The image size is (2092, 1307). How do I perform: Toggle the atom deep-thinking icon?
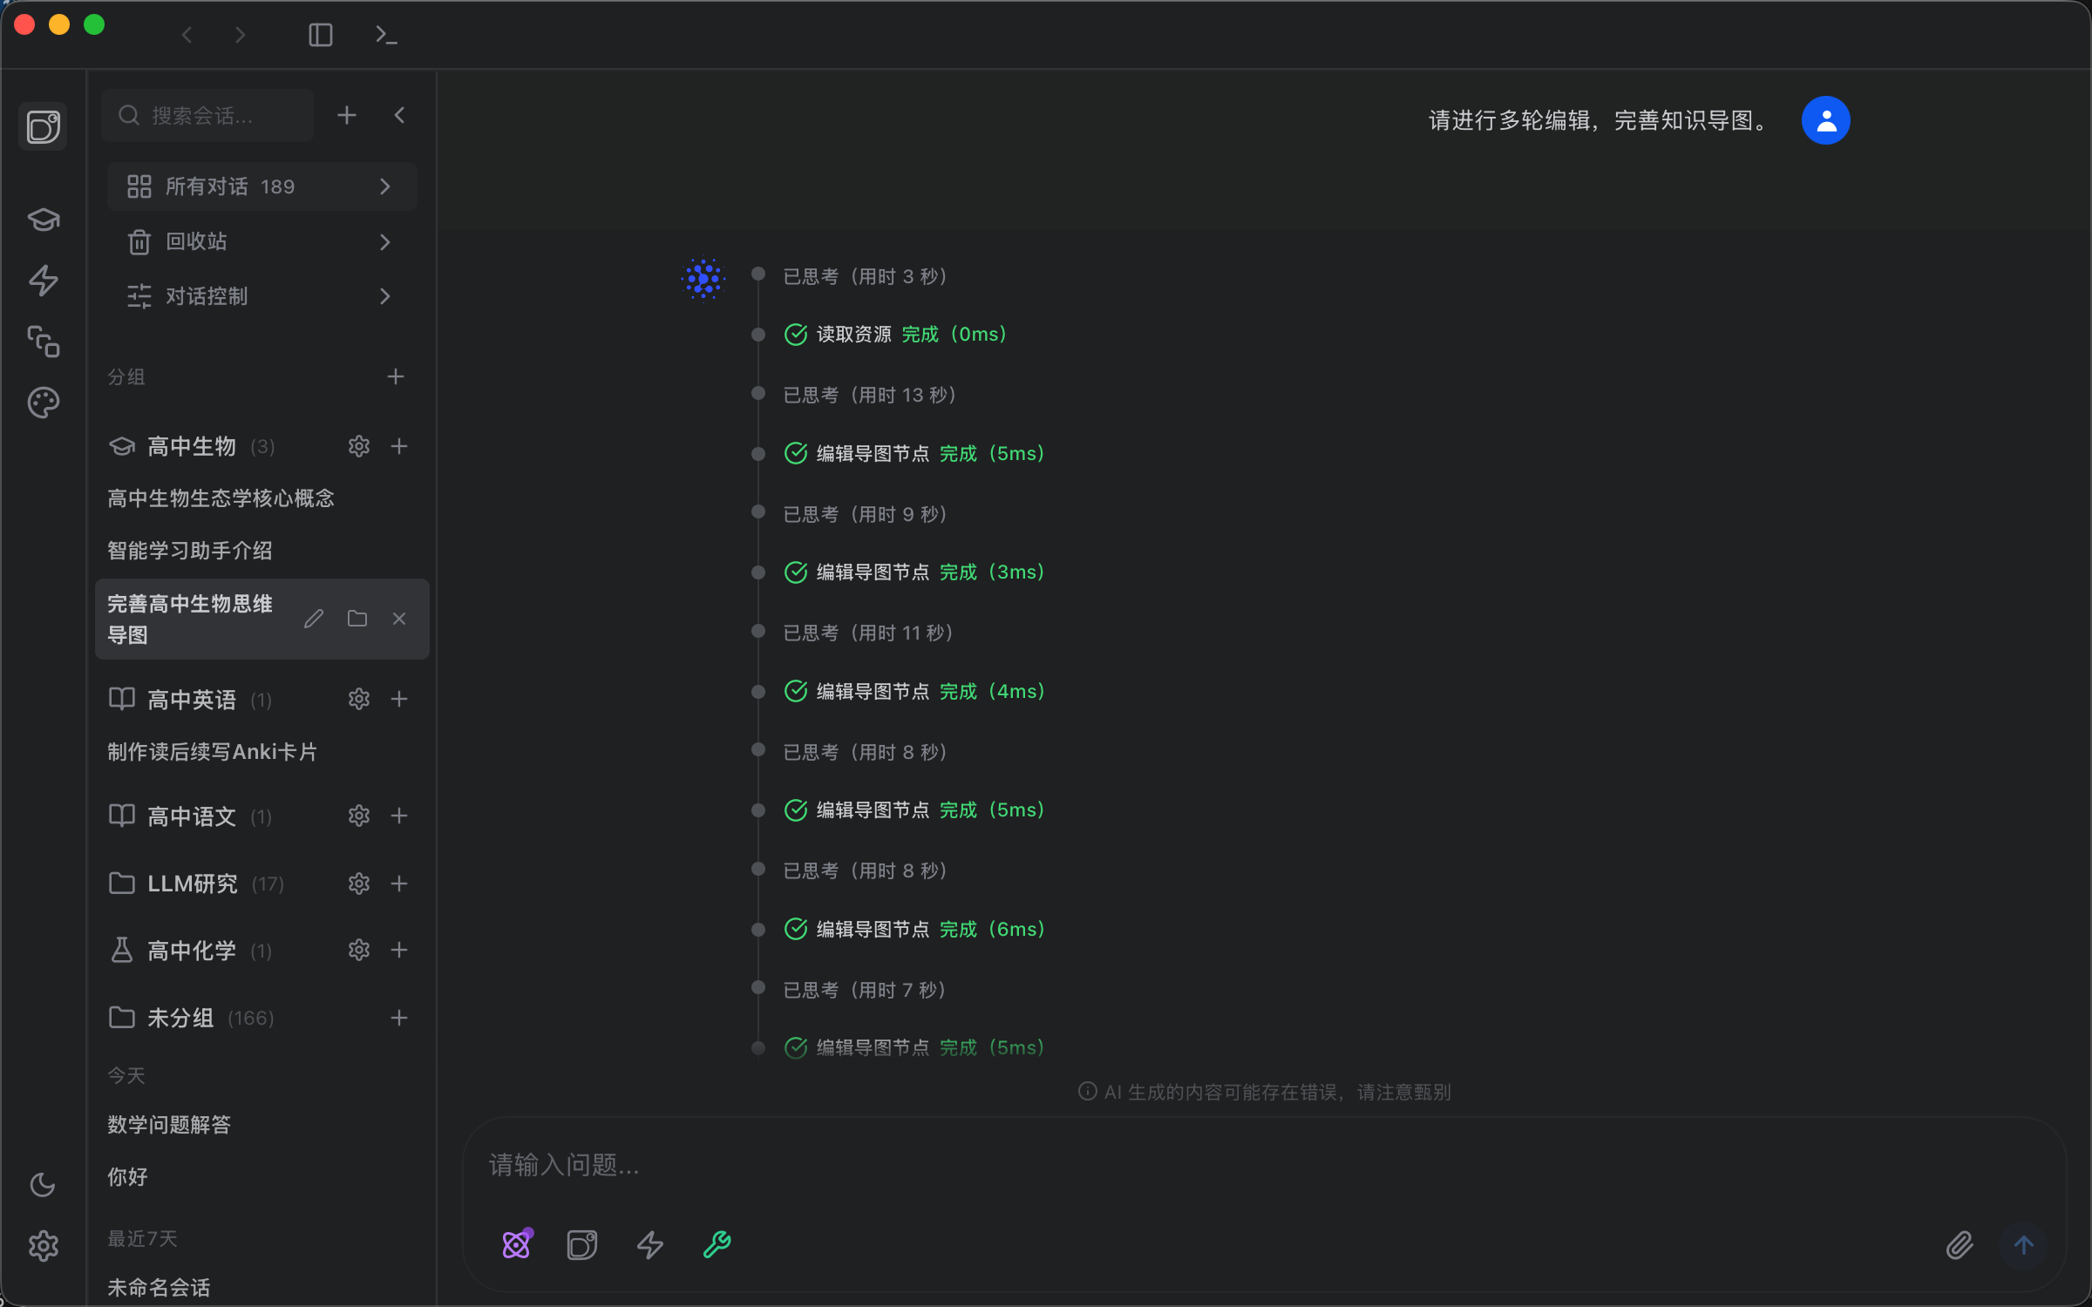click(x=517, y=1244)
